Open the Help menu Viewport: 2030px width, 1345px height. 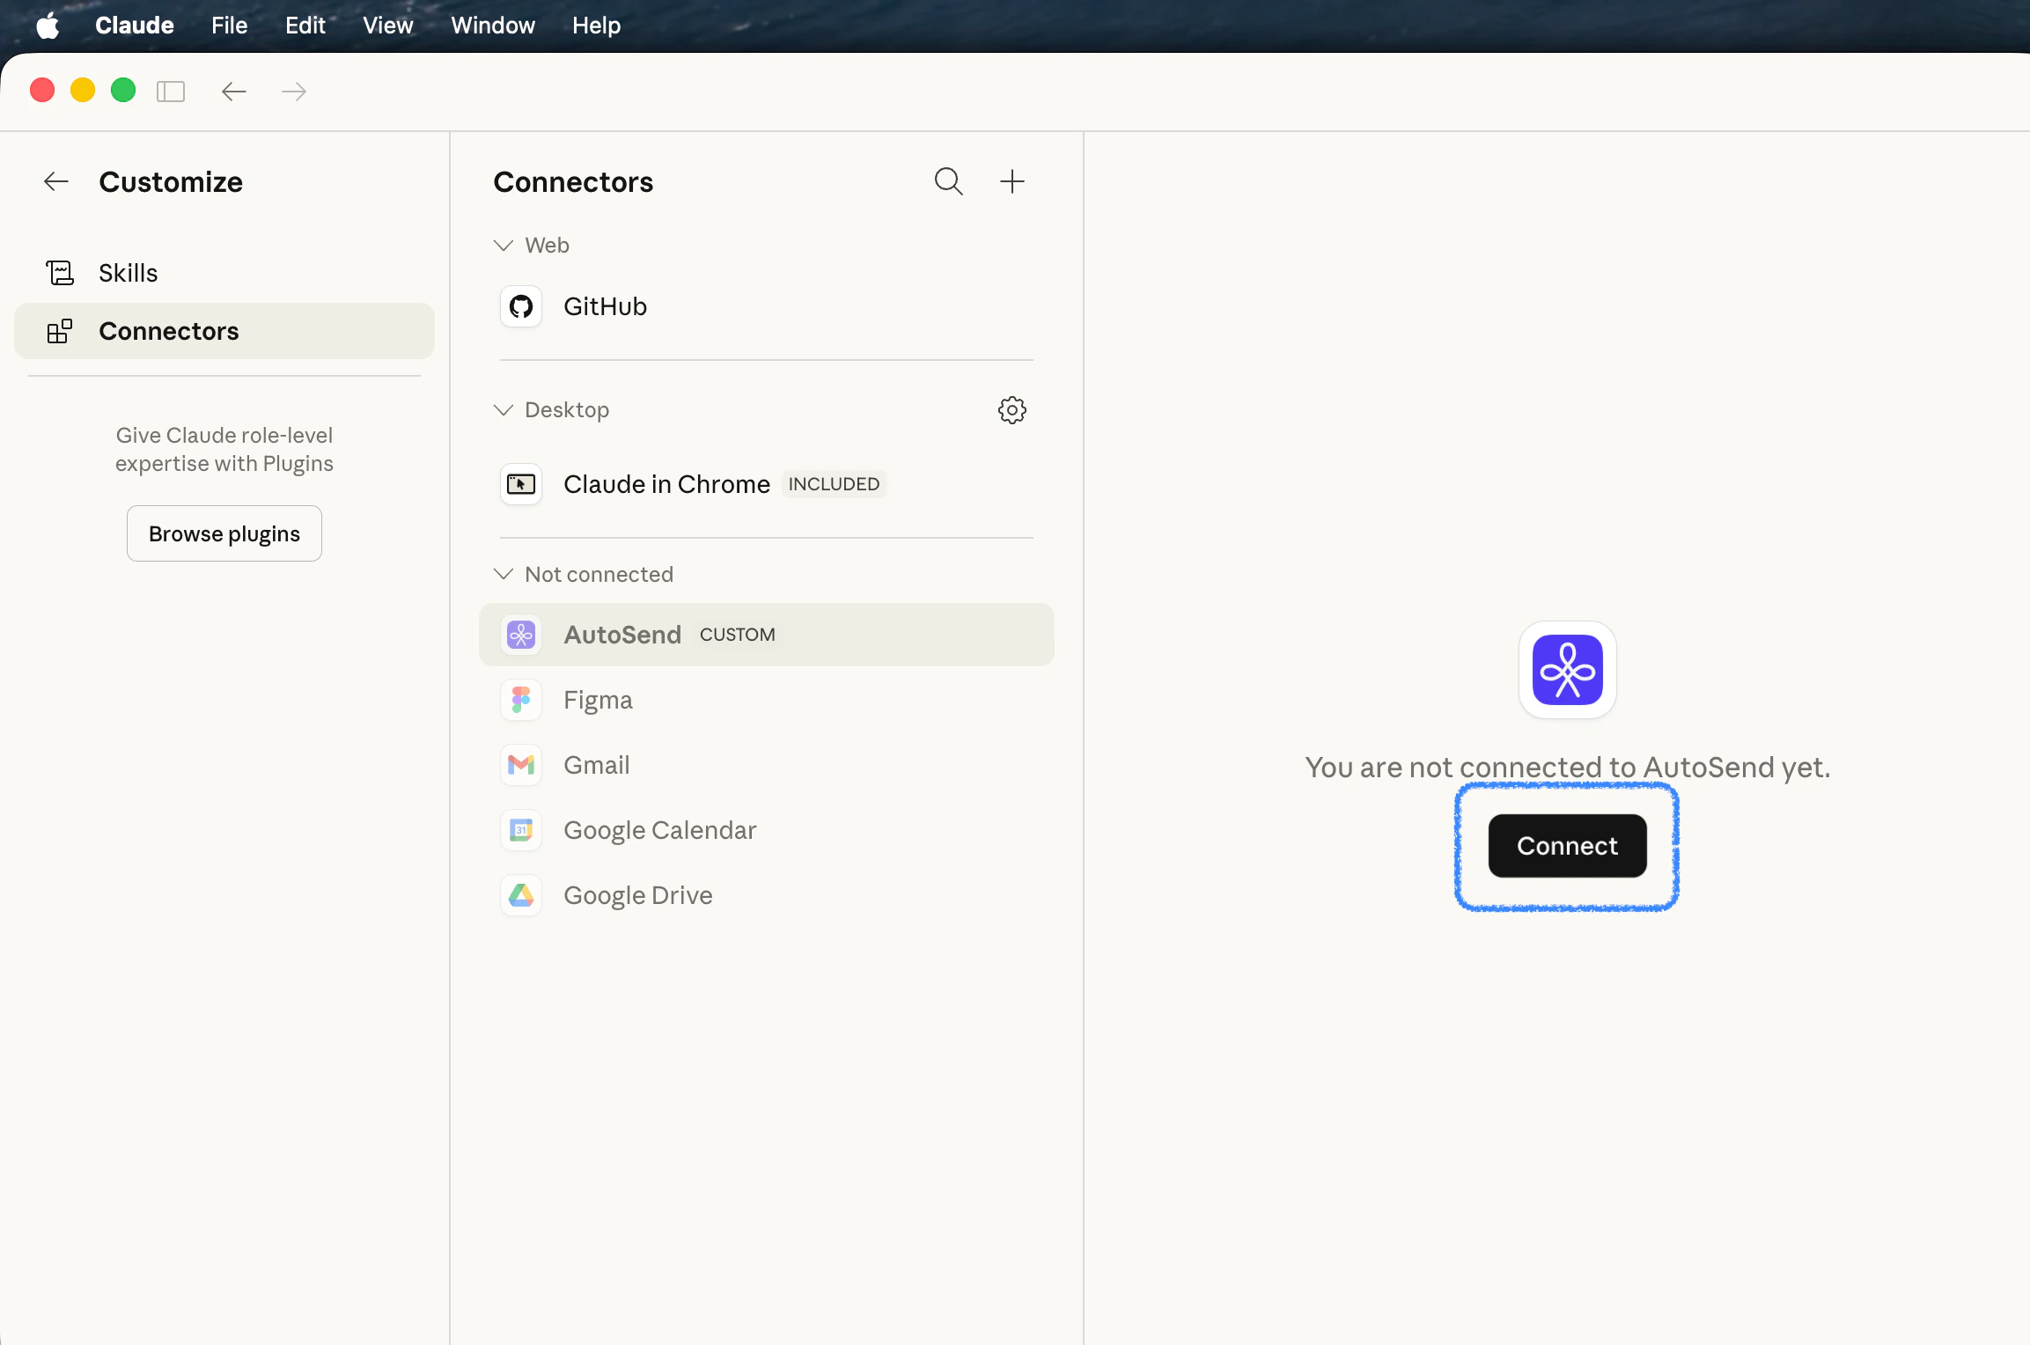click(596, 26)
